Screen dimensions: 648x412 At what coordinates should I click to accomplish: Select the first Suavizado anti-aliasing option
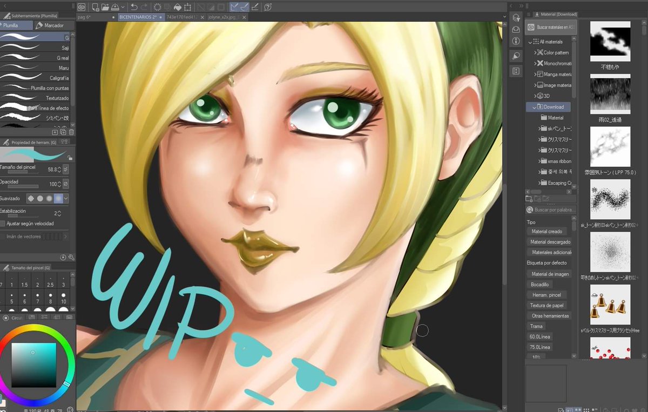(31, 198)
